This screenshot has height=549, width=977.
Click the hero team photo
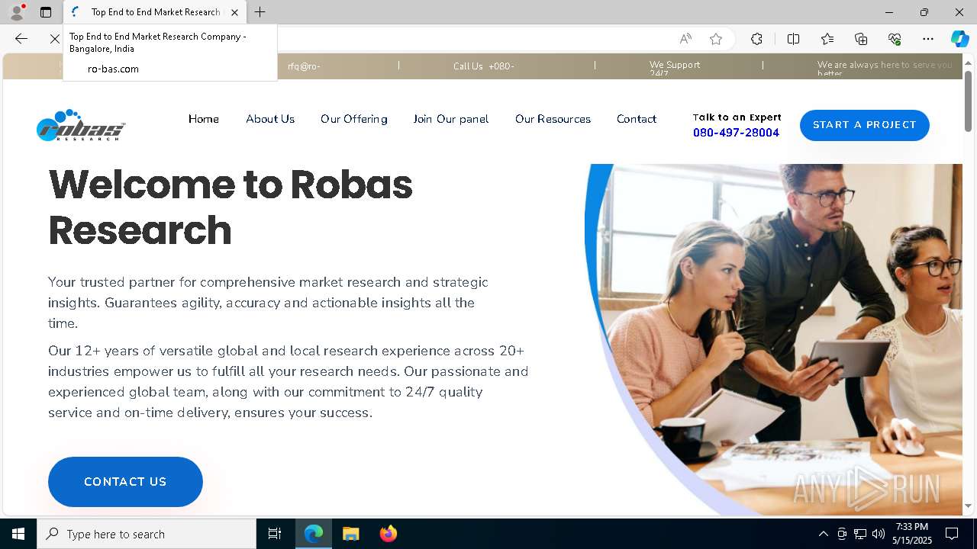tap(773, 339)
